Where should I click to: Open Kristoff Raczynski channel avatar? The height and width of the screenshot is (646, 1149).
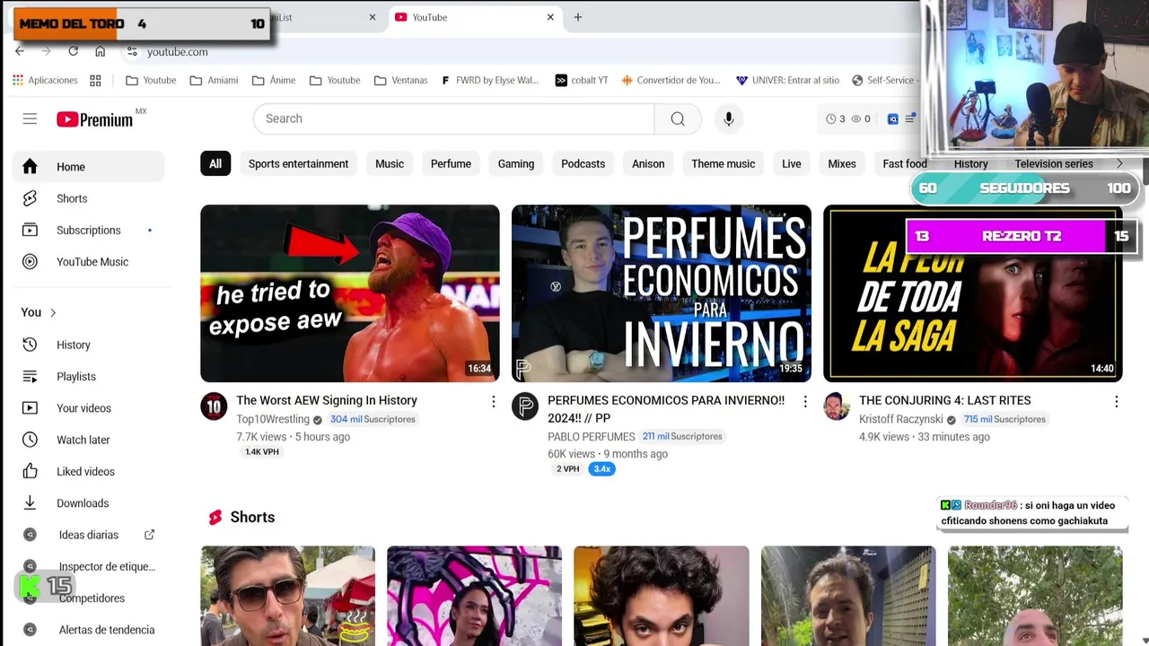[837, 406]
